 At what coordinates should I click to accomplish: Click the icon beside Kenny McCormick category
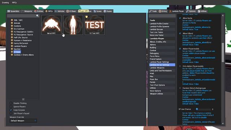coord(12,43)
